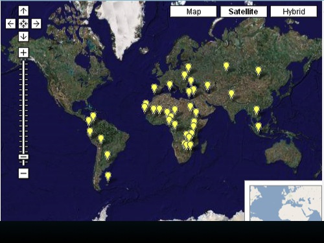Select the marker in Paraguay region
The width and height of the screenshot is (324, 243).
click(x=108, y=155)
